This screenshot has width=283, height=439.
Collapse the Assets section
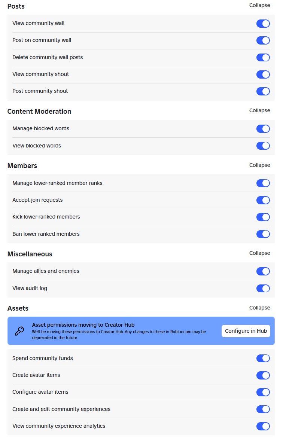coord(259,308)
